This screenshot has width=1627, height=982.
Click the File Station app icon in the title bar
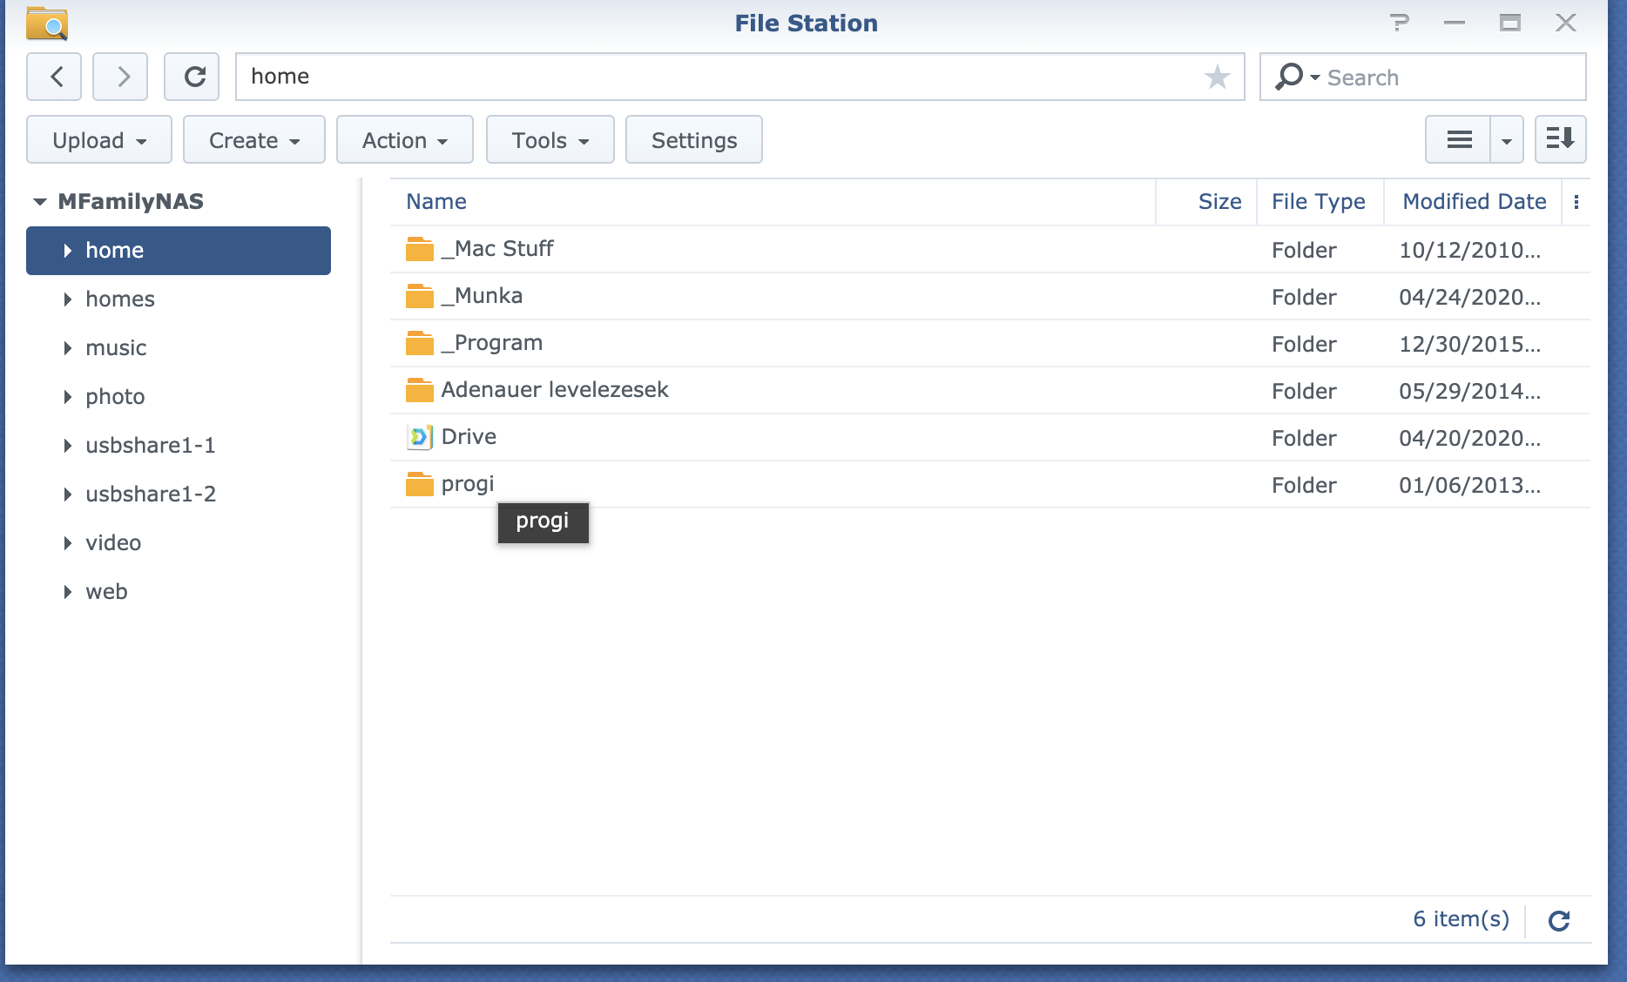coord(47,23)
